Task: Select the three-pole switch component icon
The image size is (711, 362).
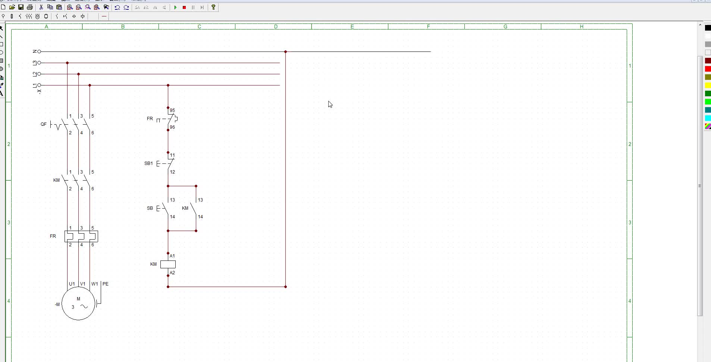Action: [29, 16]
